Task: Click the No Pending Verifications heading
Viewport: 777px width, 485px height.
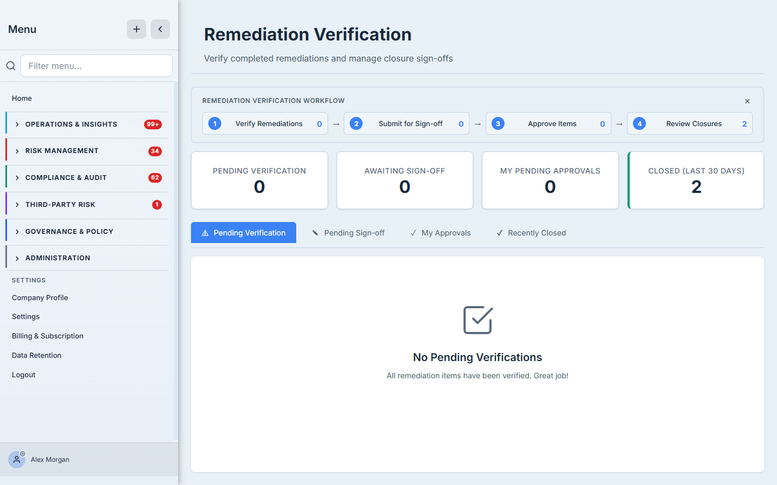Action: [x=478, y=357]
